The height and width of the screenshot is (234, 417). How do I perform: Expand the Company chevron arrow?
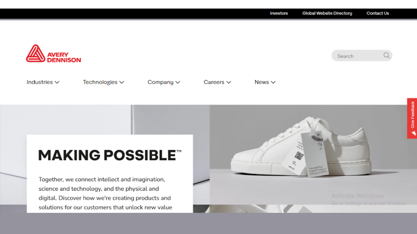[x=178, y=82]
